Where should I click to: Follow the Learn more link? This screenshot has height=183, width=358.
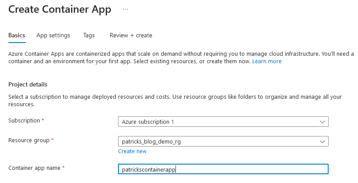[267, 61]
